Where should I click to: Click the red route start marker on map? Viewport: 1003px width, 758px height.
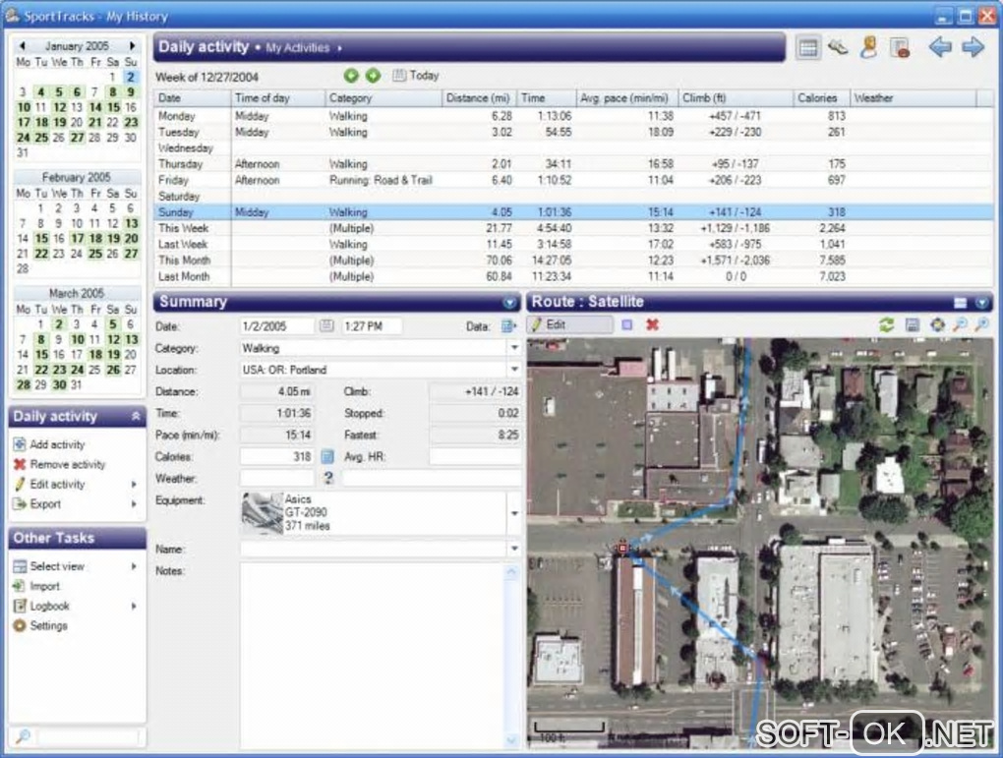pos(622,549)
